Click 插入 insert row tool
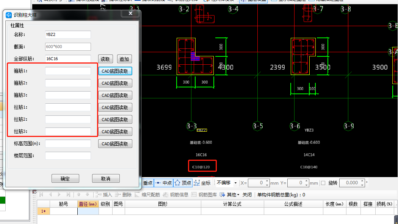Image resolution: width=398 pixels, height=224 pixels. [x=103, y=194]
